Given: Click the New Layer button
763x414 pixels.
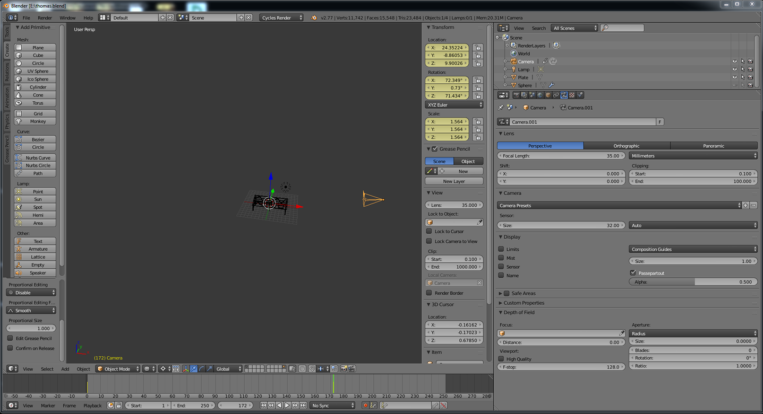Looking at the screenshot, I should [454, 181].
